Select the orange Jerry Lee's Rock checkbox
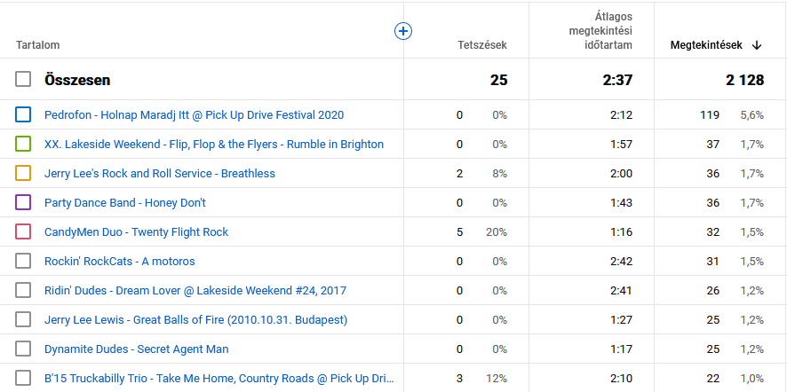This screenshot has width=787, height=392. pos(23,173)
